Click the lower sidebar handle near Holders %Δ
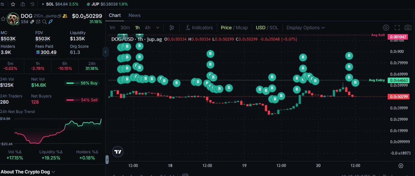The width and height of the screenshot is (415, 176). click(x=107, y=160)
